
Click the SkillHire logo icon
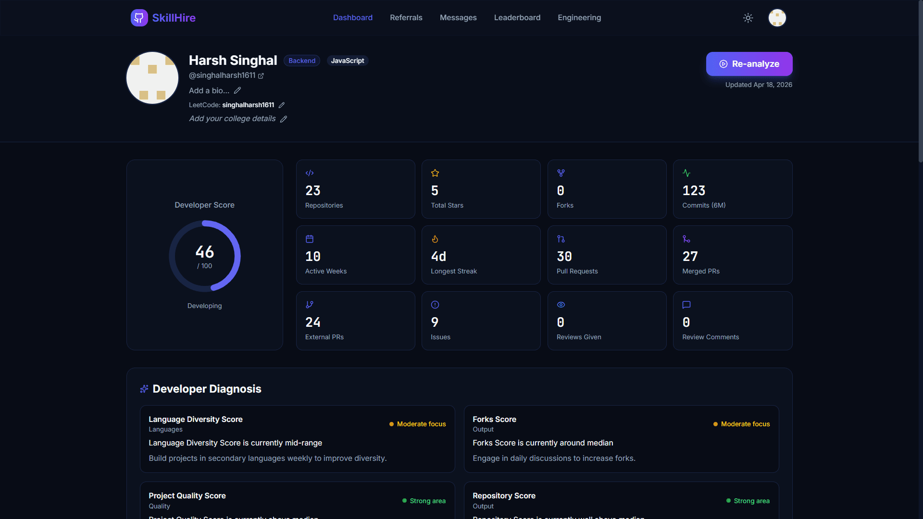tap(139, 18)
